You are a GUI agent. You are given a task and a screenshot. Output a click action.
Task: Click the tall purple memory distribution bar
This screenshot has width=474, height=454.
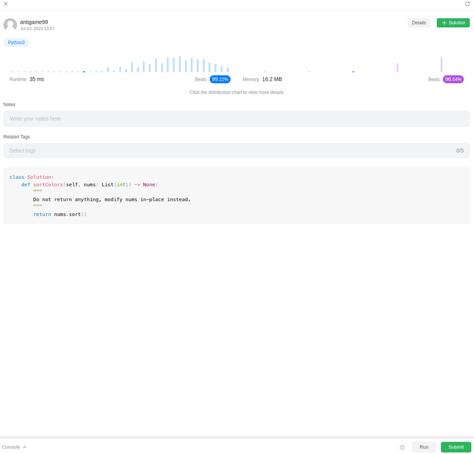point(441,65)
